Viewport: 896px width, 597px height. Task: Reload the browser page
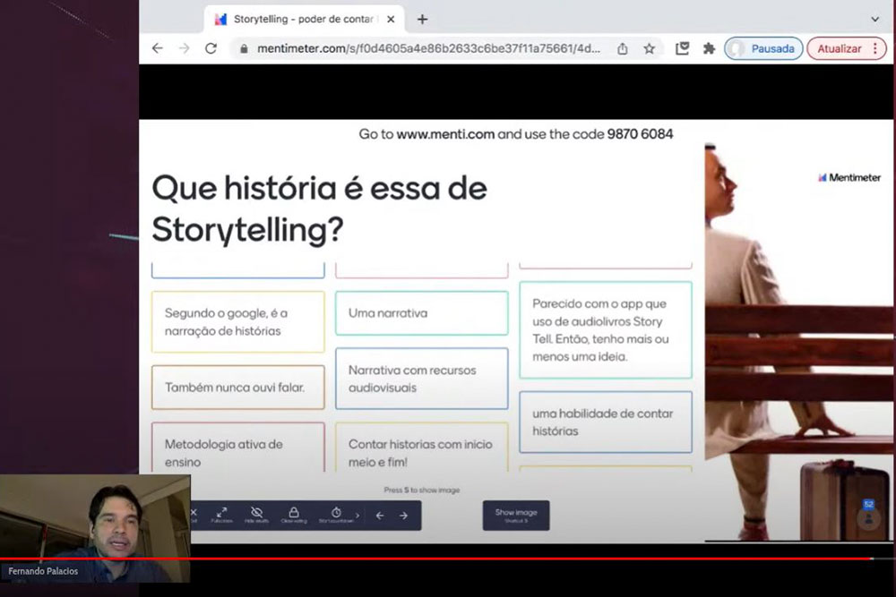click(x=211, y=48)
